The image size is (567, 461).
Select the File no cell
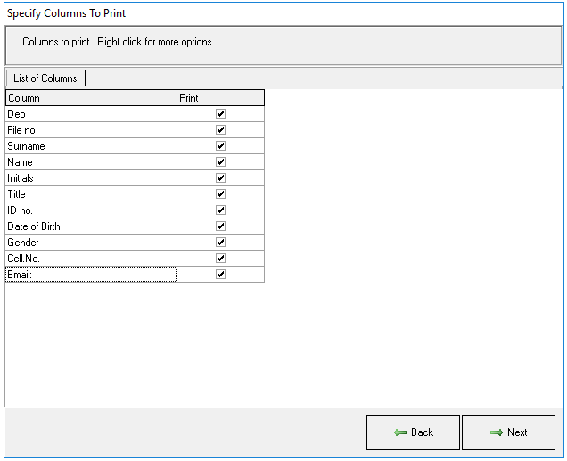coord(91,130)
